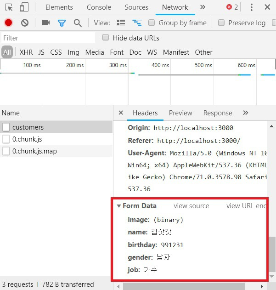Collapse the Form Data section

(119, 206)
